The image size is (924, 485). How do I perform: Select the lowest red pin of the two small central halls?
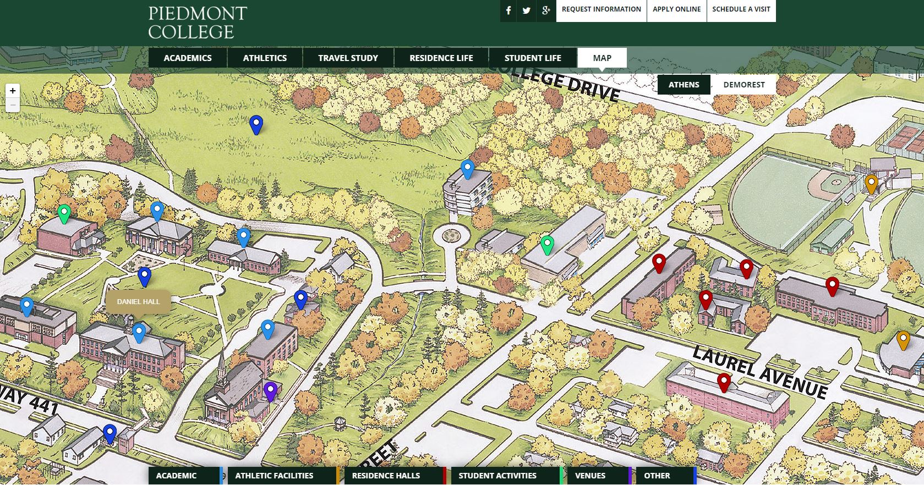706,300
